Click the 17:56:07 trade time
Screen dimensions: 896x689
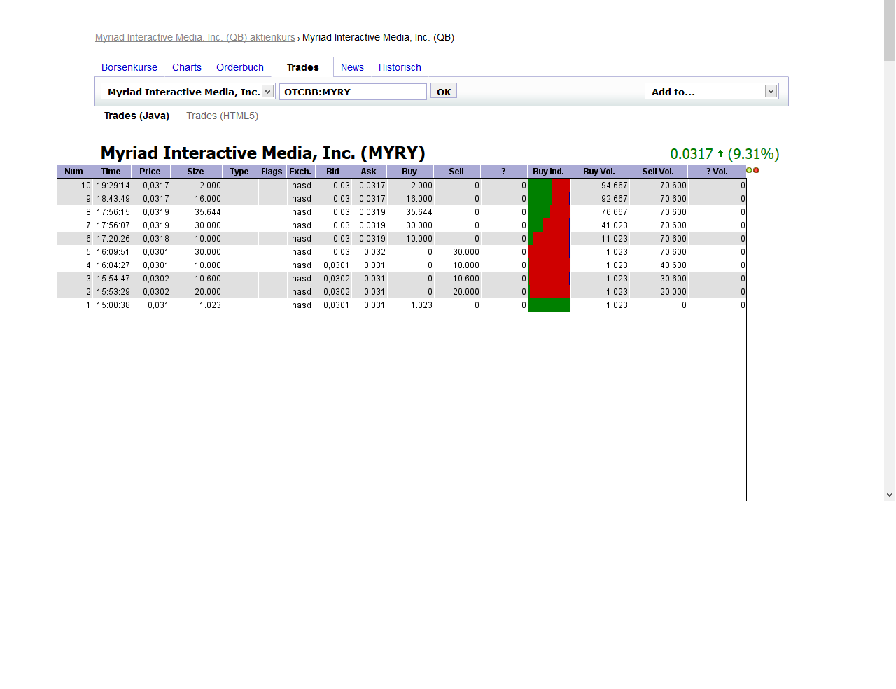[113, 225]
